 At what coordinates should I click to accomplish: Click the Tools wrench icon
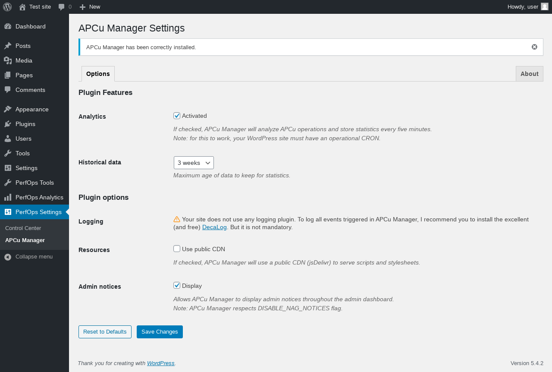click(8, 153)
